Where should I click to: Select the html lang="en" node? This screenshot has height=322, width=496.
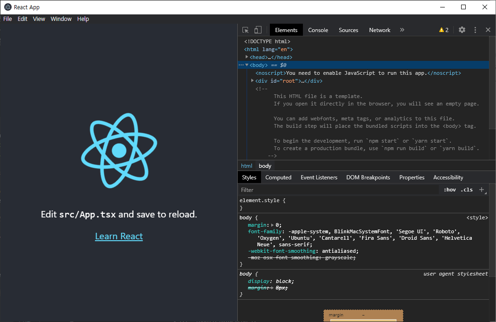(x=268, y=49)
